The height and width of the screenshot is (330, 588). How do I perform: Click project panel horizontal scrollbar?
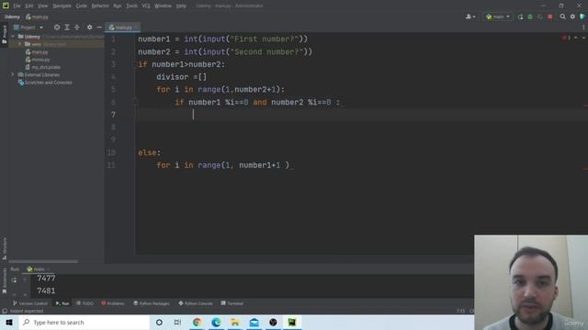coord(43,261)
